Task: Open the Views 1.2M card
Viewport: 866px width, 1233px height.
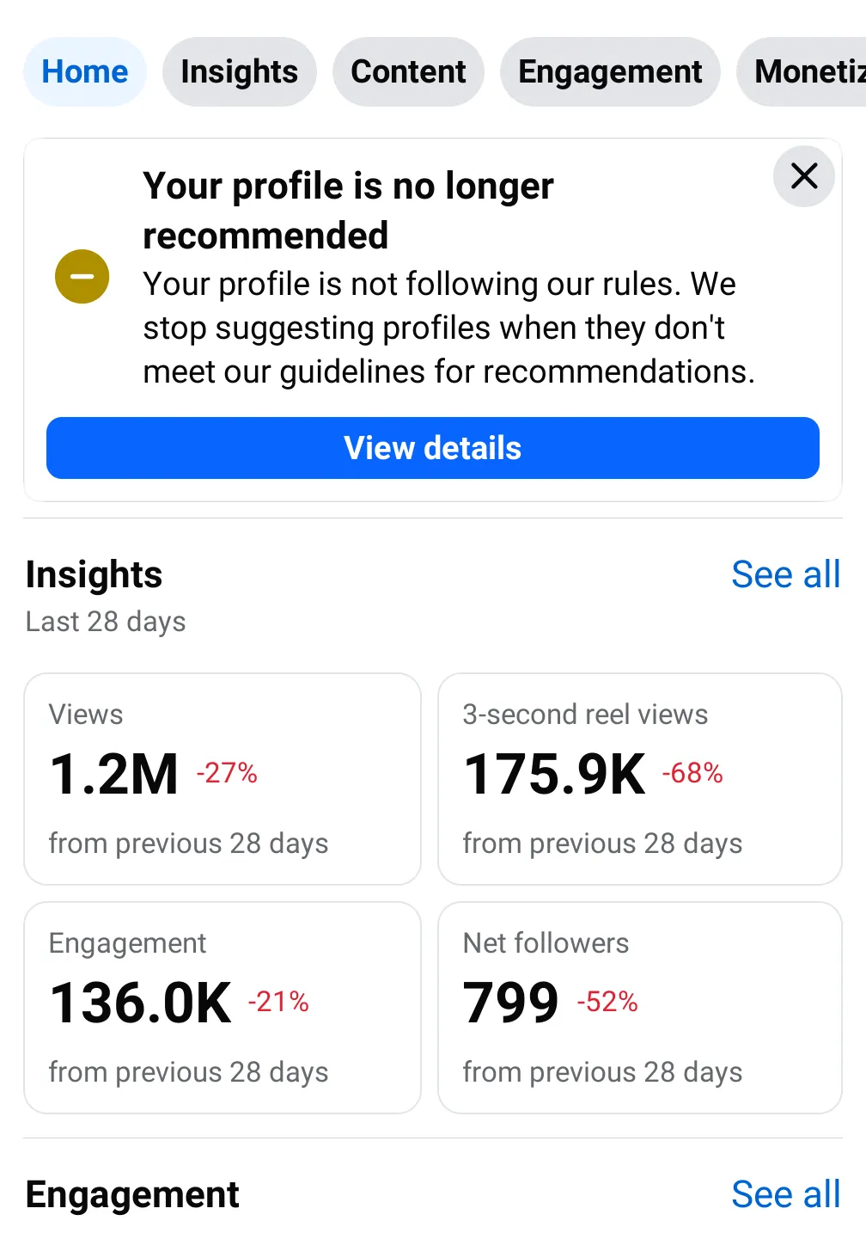Action: [x=223, y=779]
